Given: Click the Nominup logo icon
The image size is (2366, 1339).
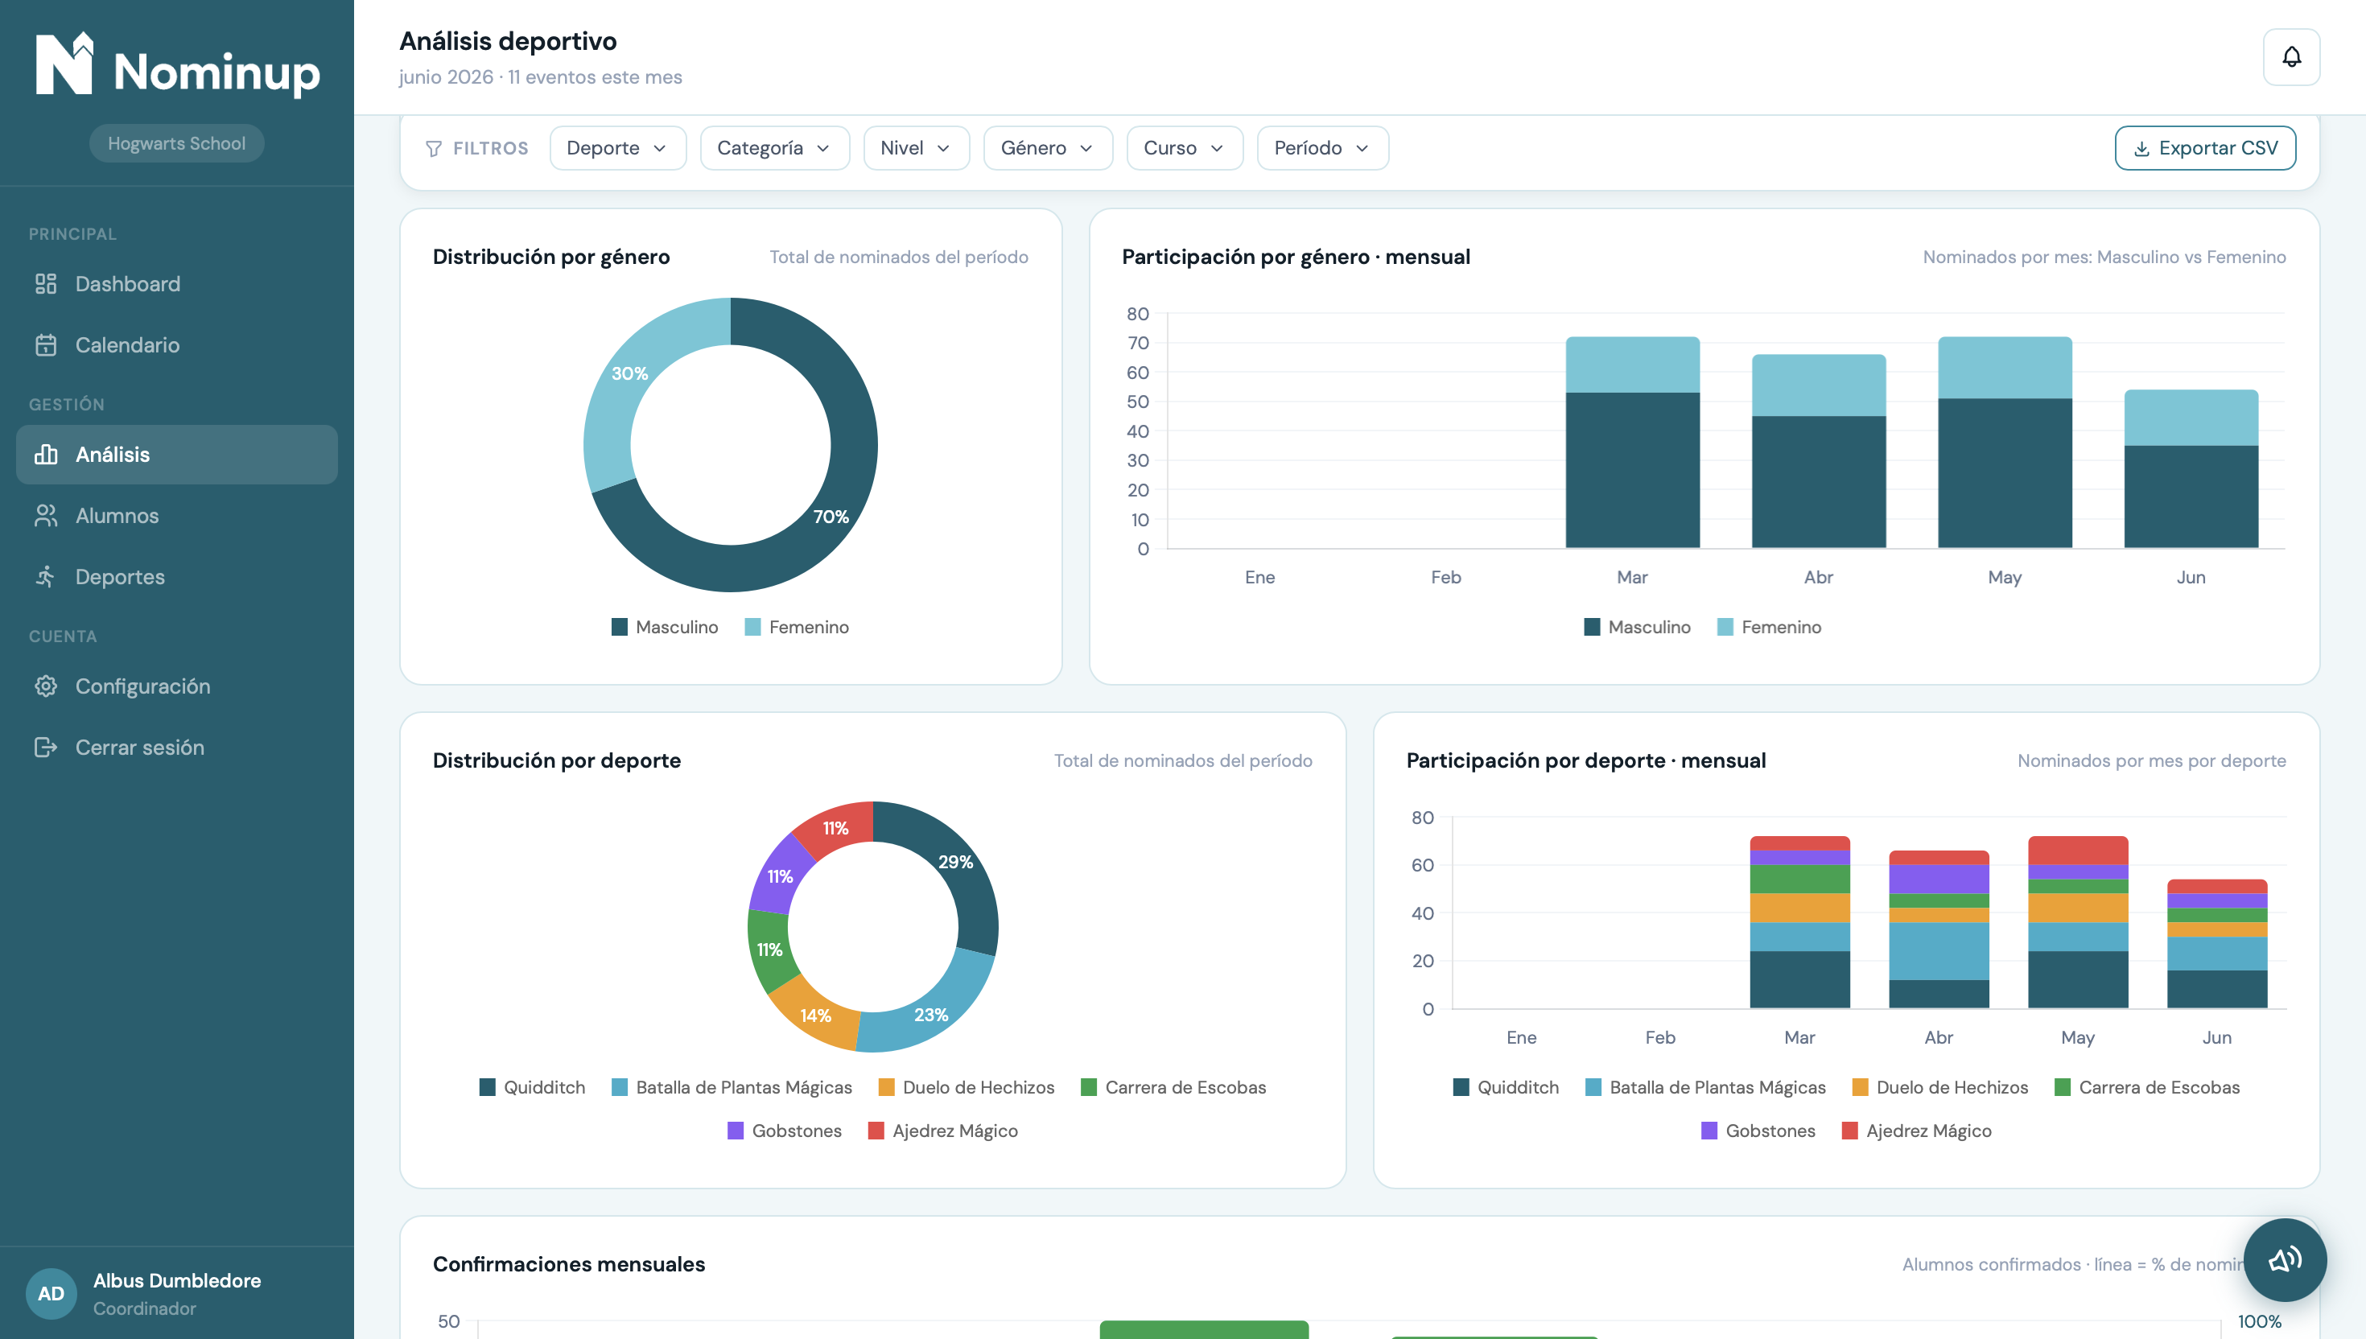Looking at the screenshot, I should [64, 64].
